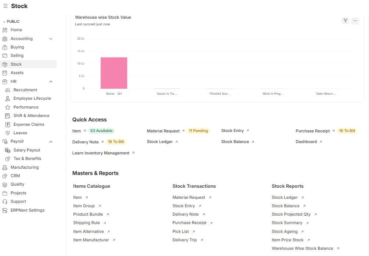Viewport: 369px width, 256px height.
Task: Collapse the HR section chevron
Action: coord(51,81)
